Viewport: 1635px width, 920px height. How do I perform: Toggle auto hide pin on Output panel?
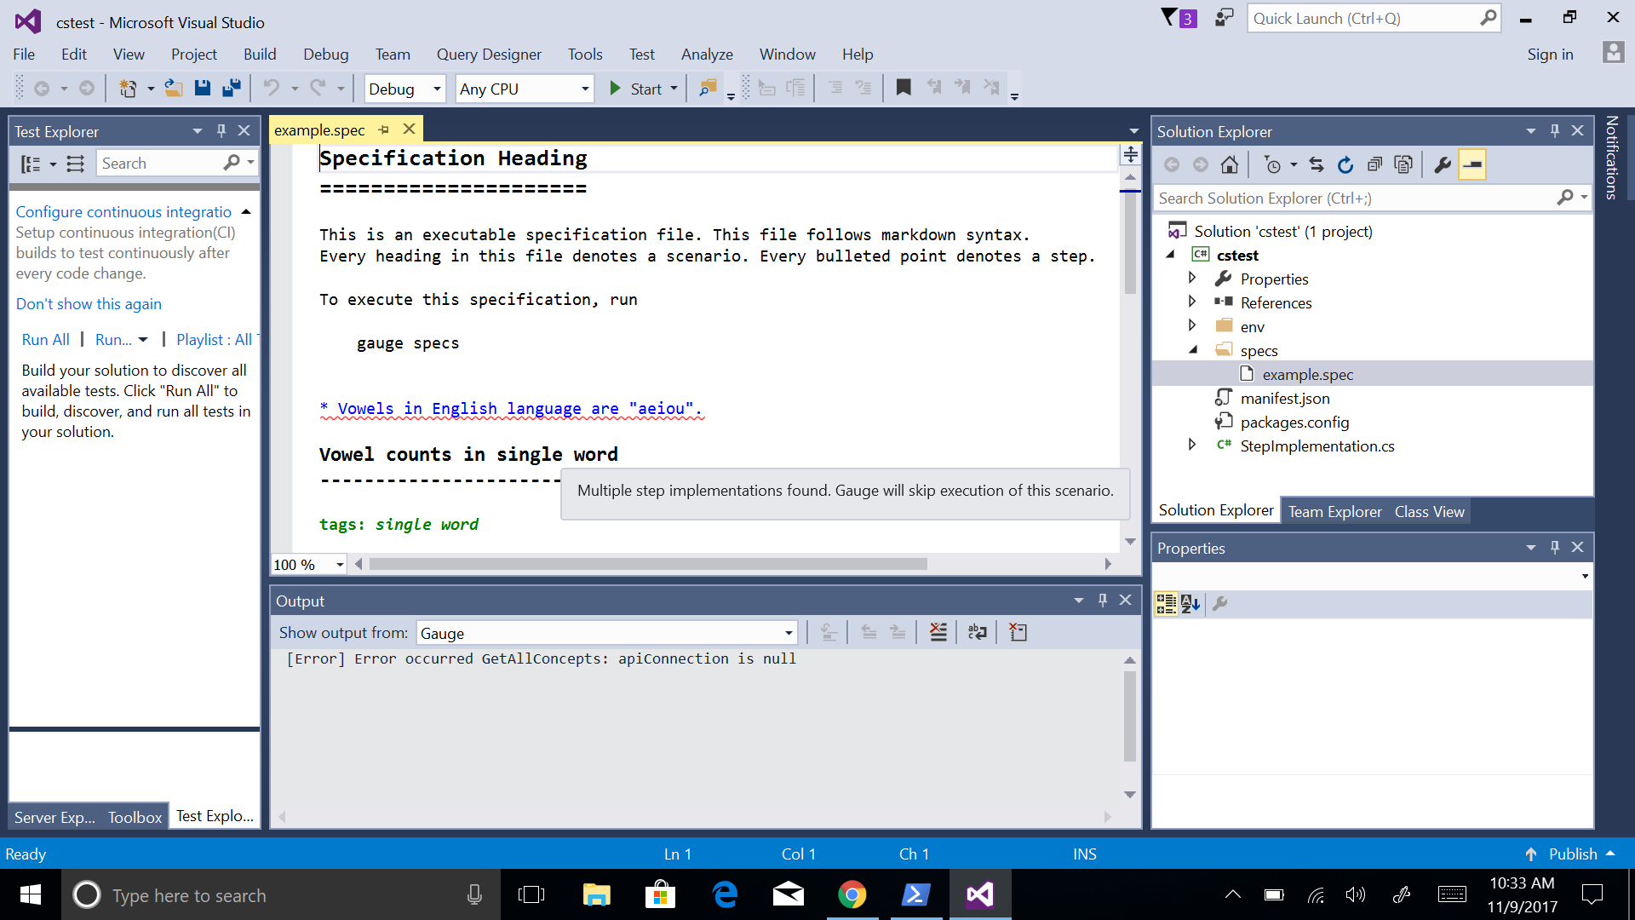[x=1103, y=601]
